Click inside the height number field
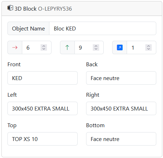This screenshot has height=158, width=163. [x=84, y=47]
